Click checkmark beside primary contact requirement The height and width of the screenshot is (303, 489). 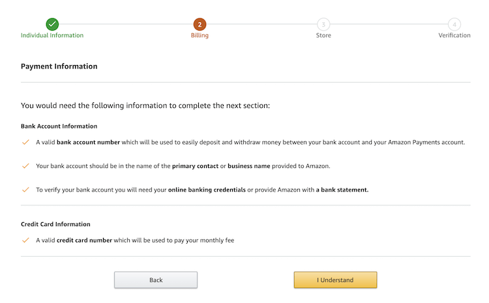coord(25,166)
